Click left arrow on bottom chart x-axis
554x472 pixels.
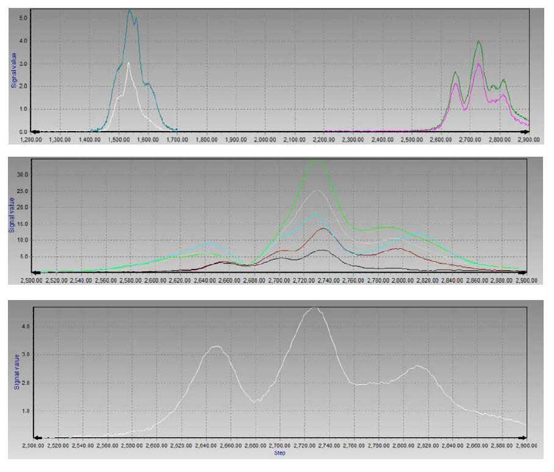point(38,438)
